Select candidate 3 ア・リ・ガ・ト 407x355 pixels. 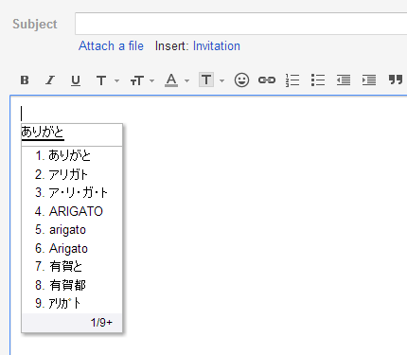point(72,192)
